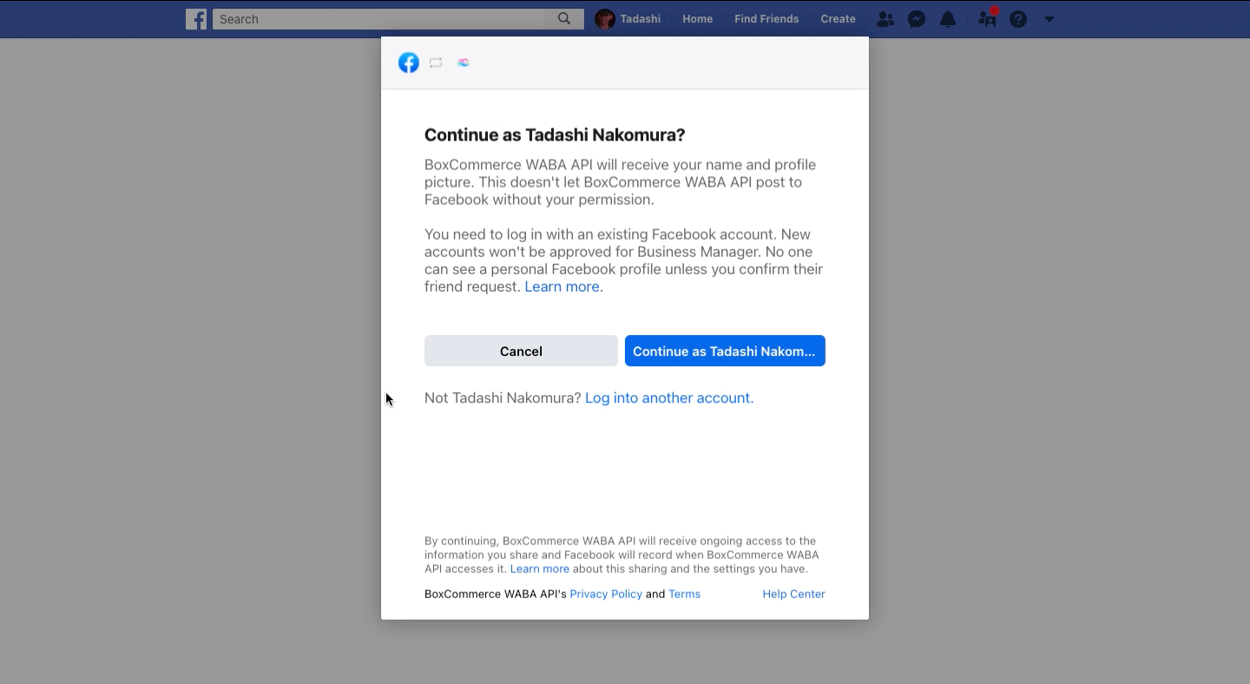Image resolution: width=1250 pixels, height=684 pixels.
Task: Open Friend Requests icon
Action: coord(885,19)
